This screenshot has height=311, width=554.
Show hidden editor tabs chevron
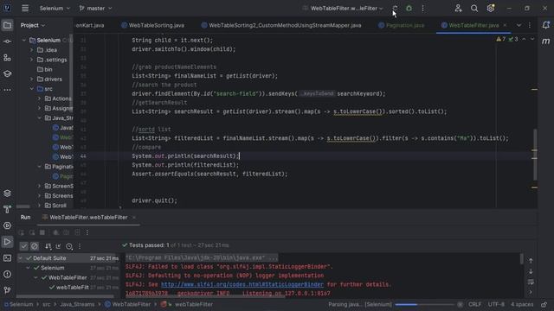pos(519,25)
